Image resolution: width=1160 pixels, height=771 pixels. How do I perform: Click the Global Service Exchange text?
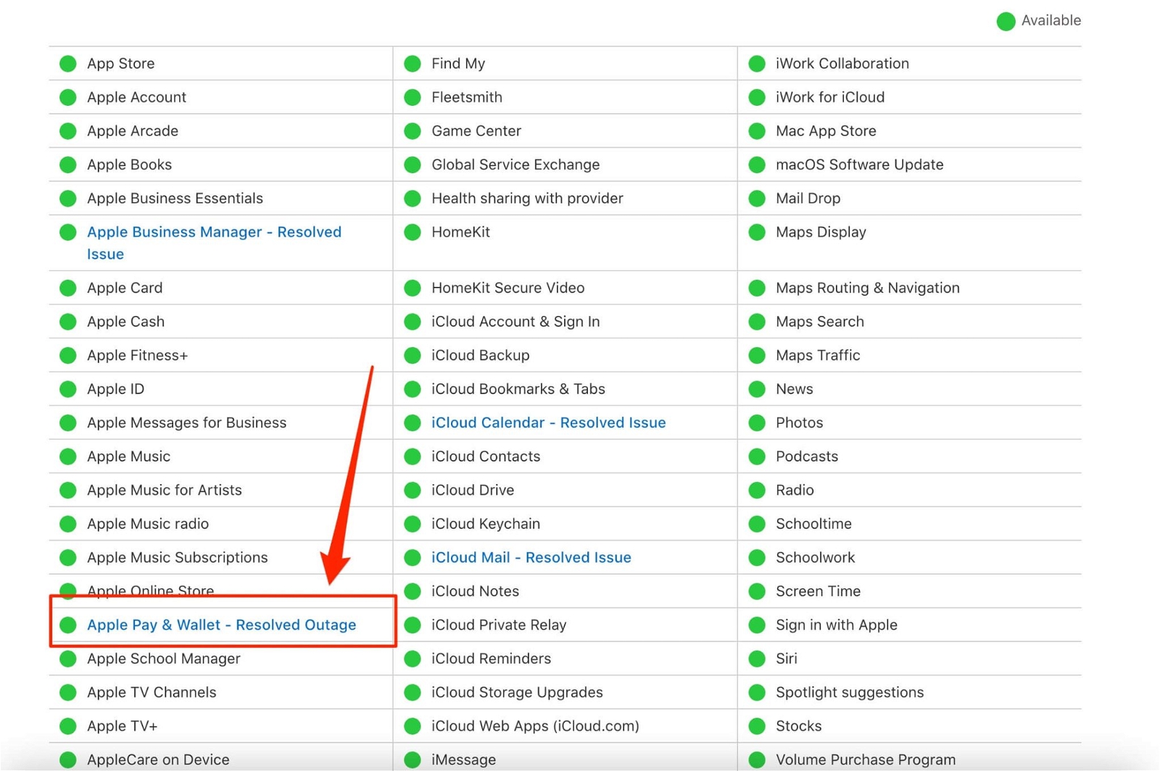[515, 164]
